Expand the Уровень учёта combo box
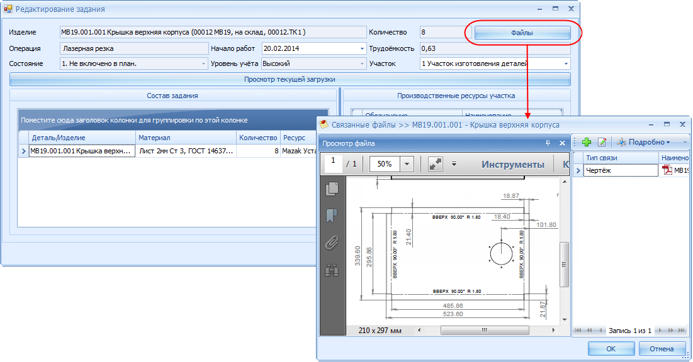Screen dimensions: 693x362 (362, 63)
